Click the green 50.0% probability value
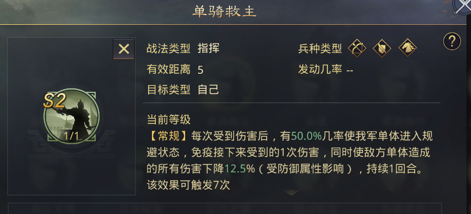Image resolution: width=471 pixels, height=214 pixels. [306, 136]
